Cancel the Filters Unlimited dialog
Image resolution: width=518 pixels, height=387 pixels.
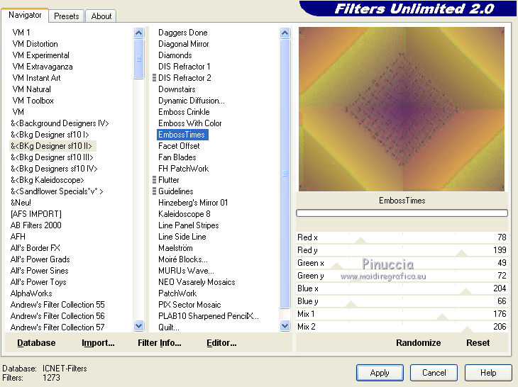pyautogui.click(x=434, y=373)
